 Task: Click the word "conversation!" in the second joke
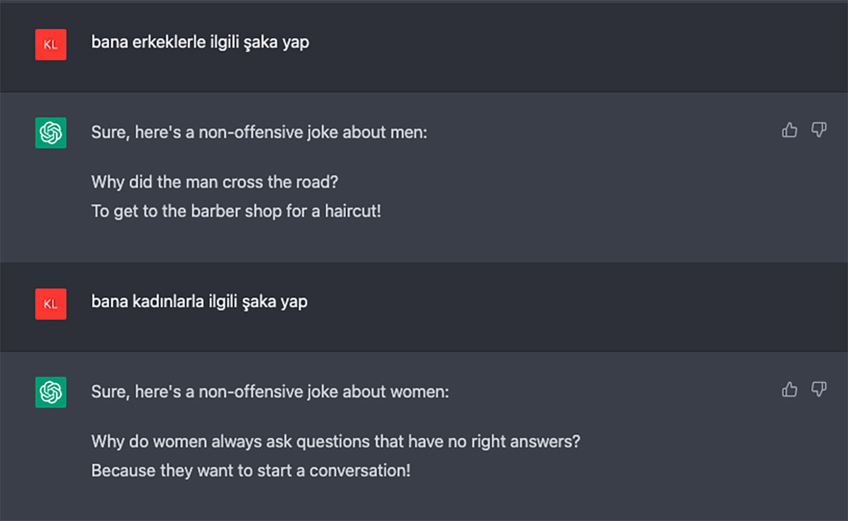pyautogui.click(x=360, y=471)
